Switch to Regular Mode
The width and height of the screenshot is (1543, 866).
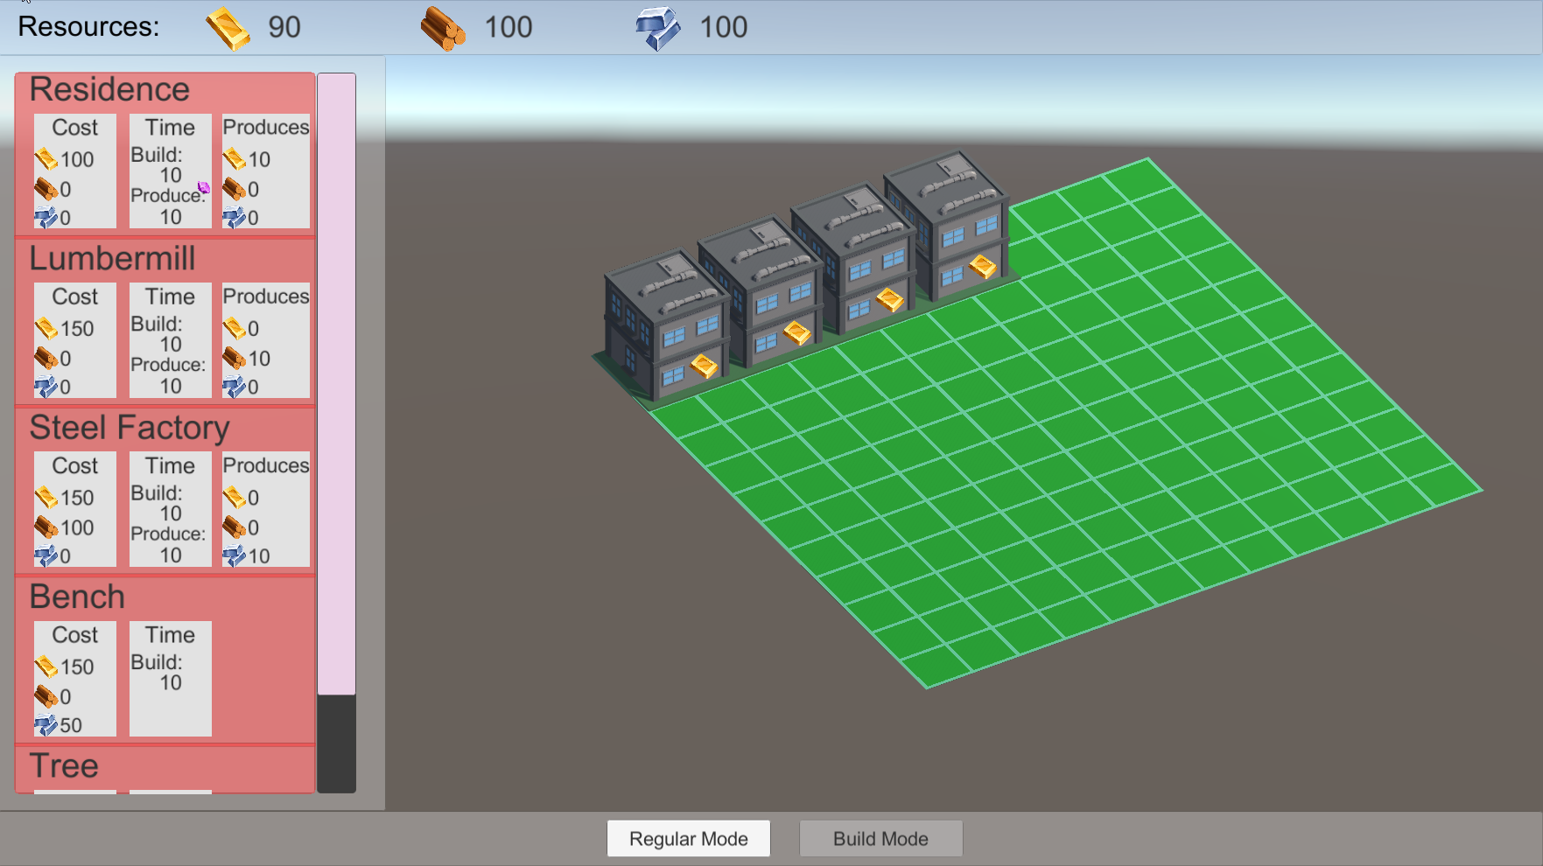689,839
